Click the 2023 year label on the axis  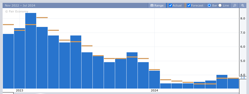tap(20, 91)
